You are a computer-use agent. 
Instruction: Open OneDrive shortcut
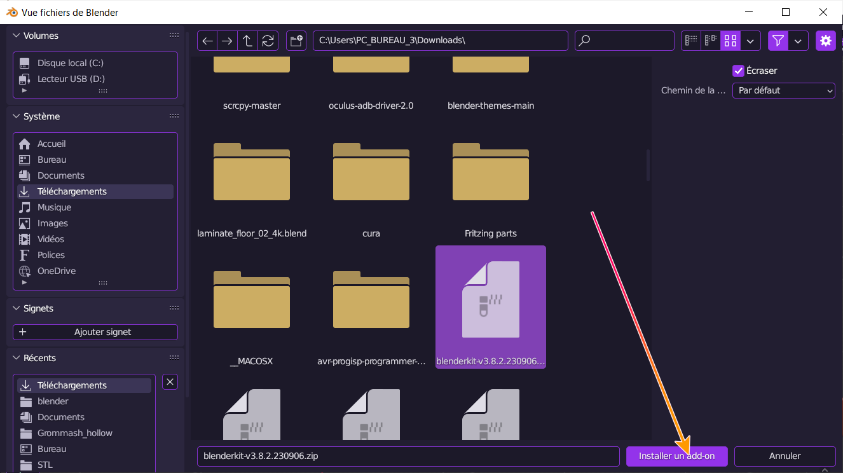[x=95, y=271]
